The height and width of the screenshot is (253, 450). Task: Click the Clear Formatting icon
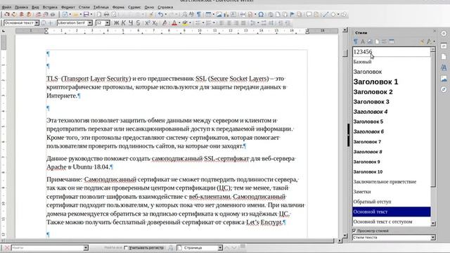coord(165,23)
